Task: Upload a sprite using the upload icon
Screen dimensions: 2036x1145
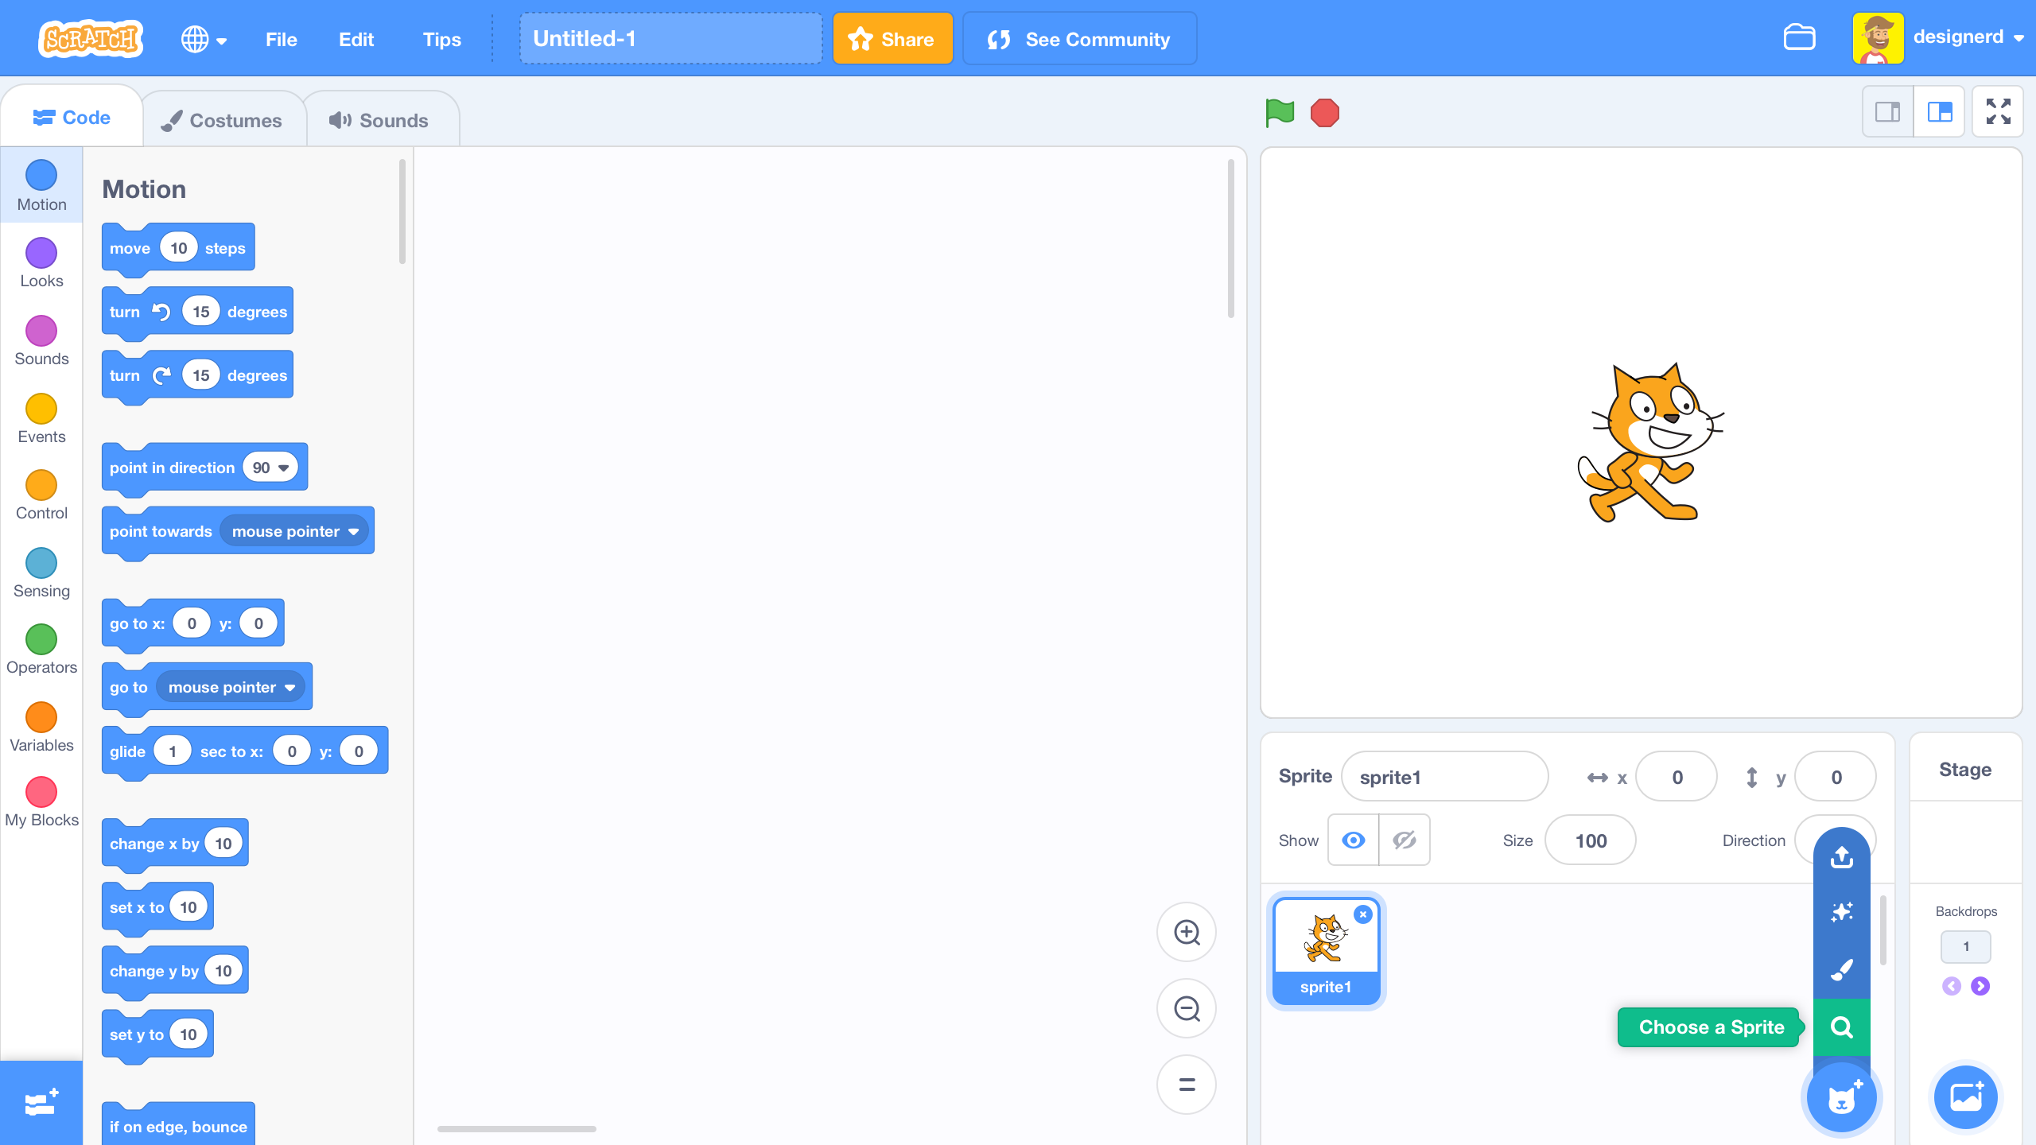Action: [1841, 856]
